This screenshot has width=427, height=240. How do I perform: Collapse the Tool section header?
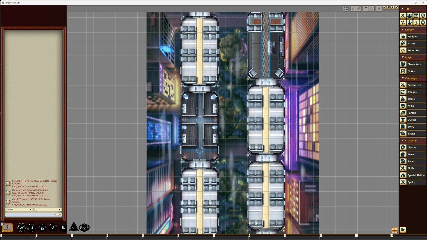413,9
